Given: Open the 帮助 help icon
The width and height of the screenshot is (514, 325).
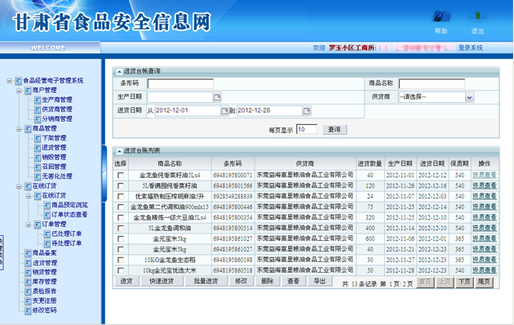Looking at the screenshot, I should [x=441, y=17].
